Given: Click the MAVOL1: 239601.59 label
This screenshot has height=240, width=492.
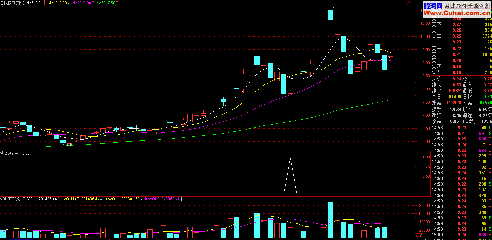Looking at the screenshot, I should [122, 199].
